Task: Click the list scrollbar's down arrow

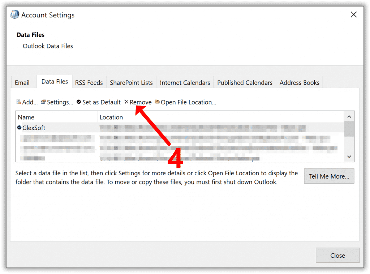Action: (x=349, y=157)
